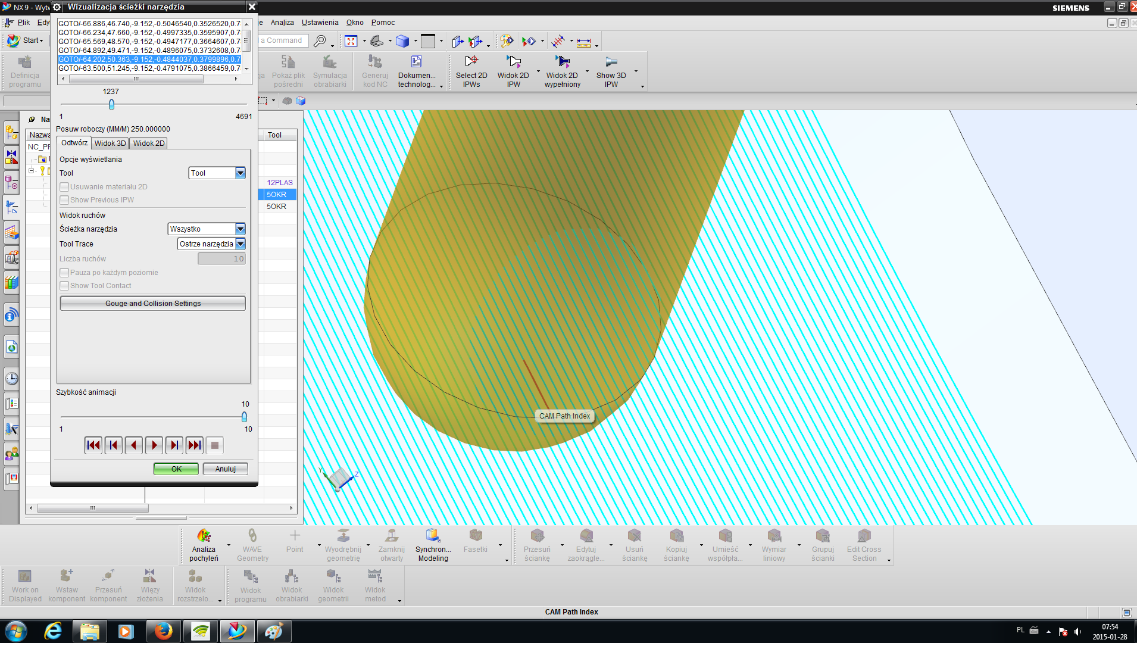Click the OK button
The image size is (1137, 646).
[x=176, y=469]
